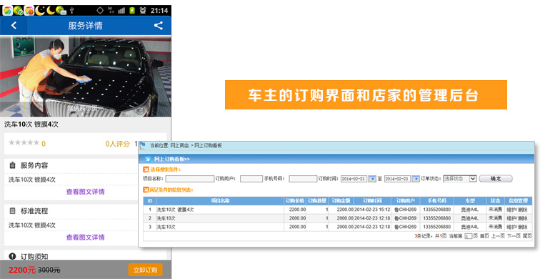This screenshot has width=550, height=279.
Task: Open the car washing service photo
Action: click(85, 76)
